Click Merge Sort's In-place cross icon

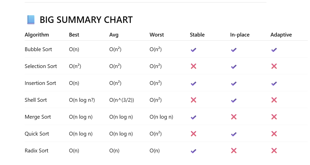coord(234,117)
